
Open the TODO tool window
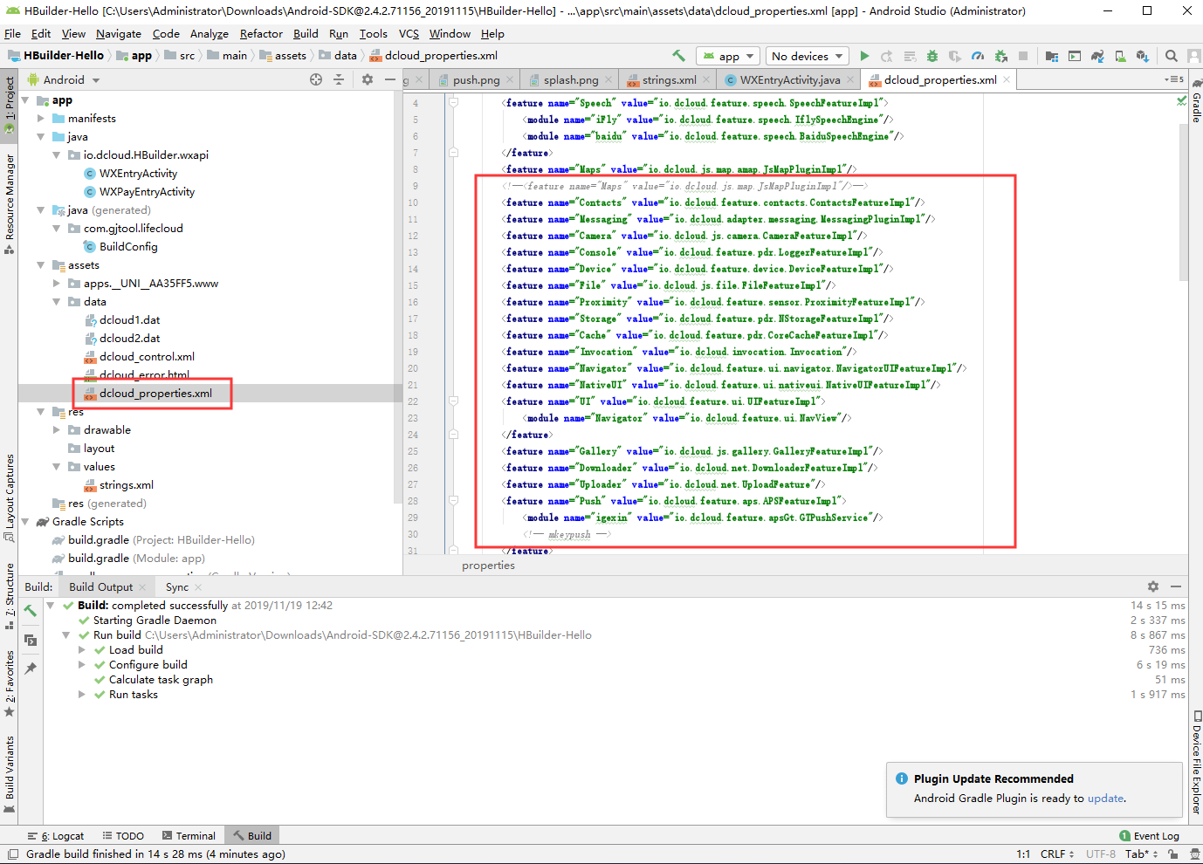pos(123,835)
